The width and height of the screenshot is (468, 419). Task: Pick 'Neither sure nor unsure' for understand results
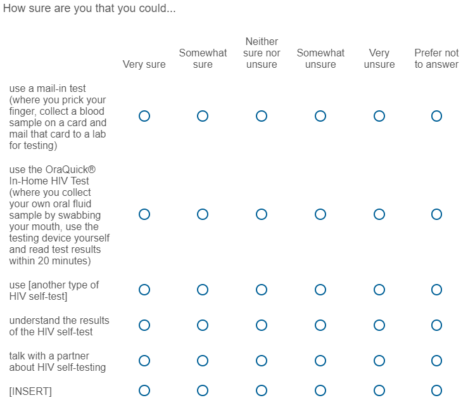262,325
